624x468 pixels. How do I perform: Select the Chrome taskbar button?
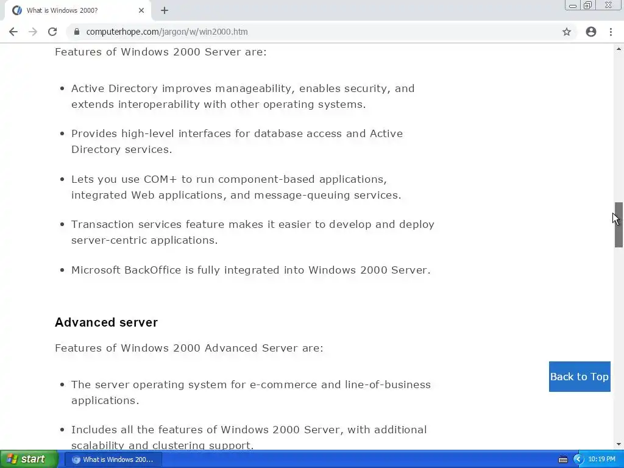click(113, 459)
